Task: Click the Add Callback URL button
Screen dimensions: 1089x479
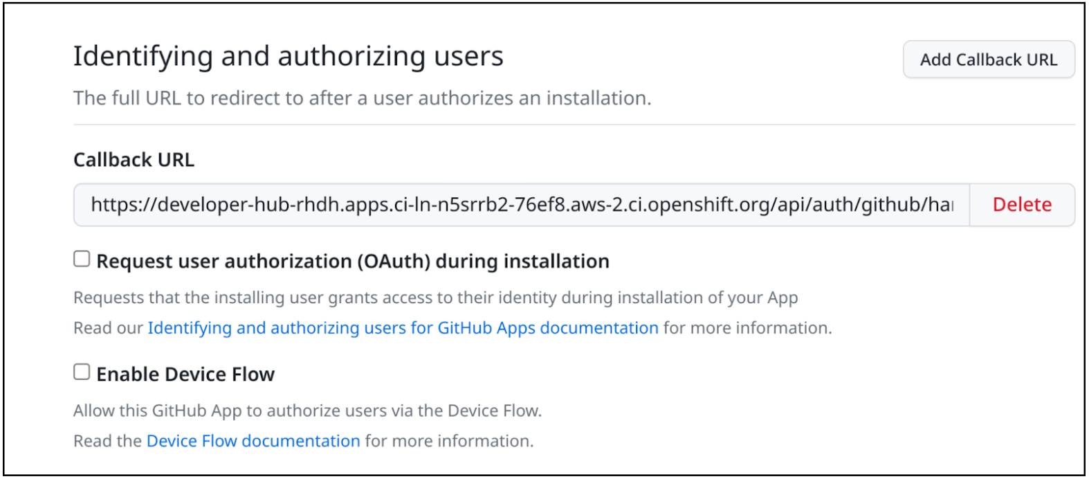Action: coord(988,60)
